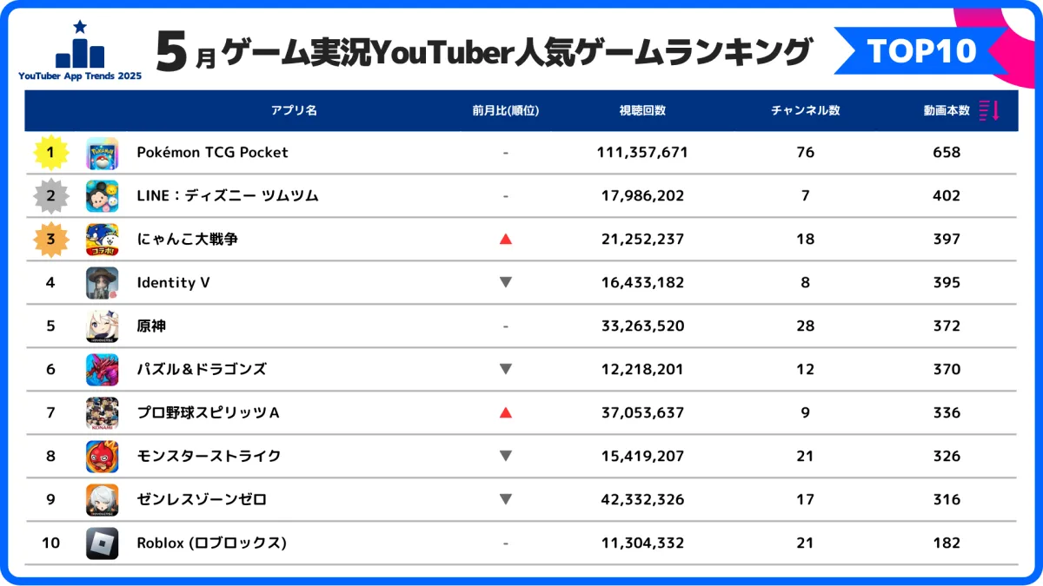This screenshot has height=586, width=1043.
Task: Click the Identity V app icon
Action: (103, 283)
